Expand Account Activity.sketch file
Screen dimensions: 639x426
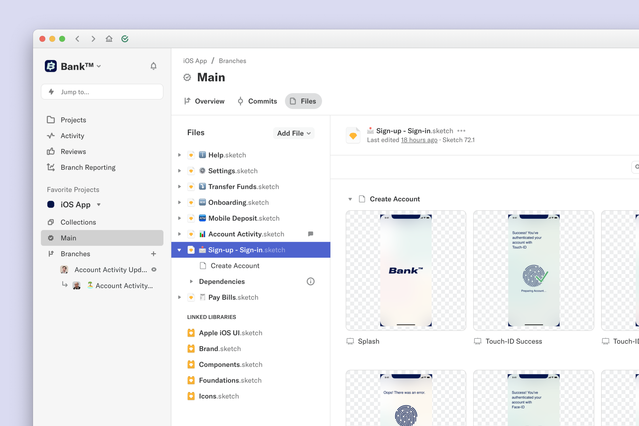pyautogui.click(x=179, y=234)
